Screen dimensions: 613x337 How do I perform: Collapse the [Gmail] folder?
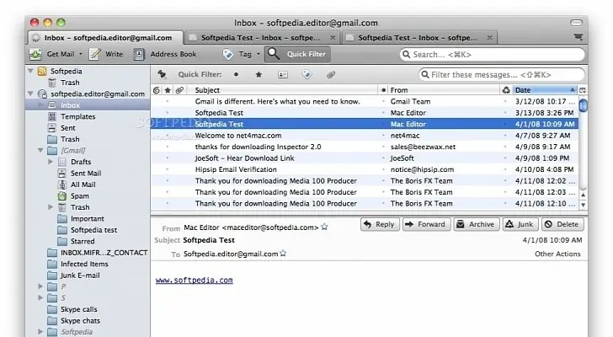40,150
